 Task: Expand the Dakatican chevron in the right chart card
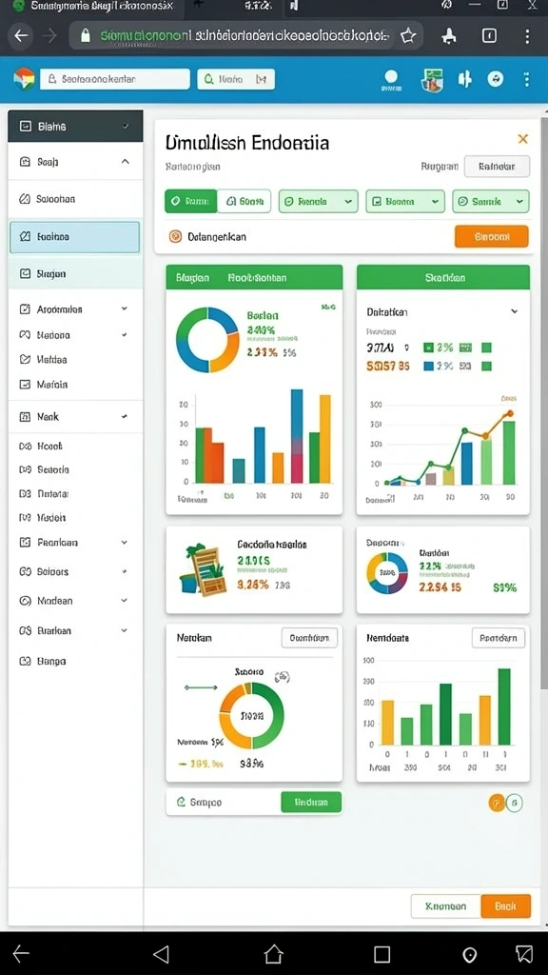click(x=515, y=311)
